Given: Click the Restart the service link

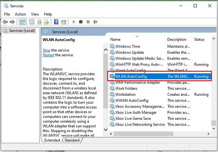Looking at the screenshot, I should coord(48,55).
